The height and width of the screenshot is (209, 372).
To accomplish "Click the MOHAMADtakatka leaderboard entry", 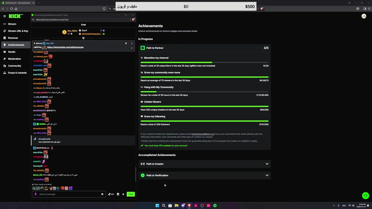I will click(91, 34).
